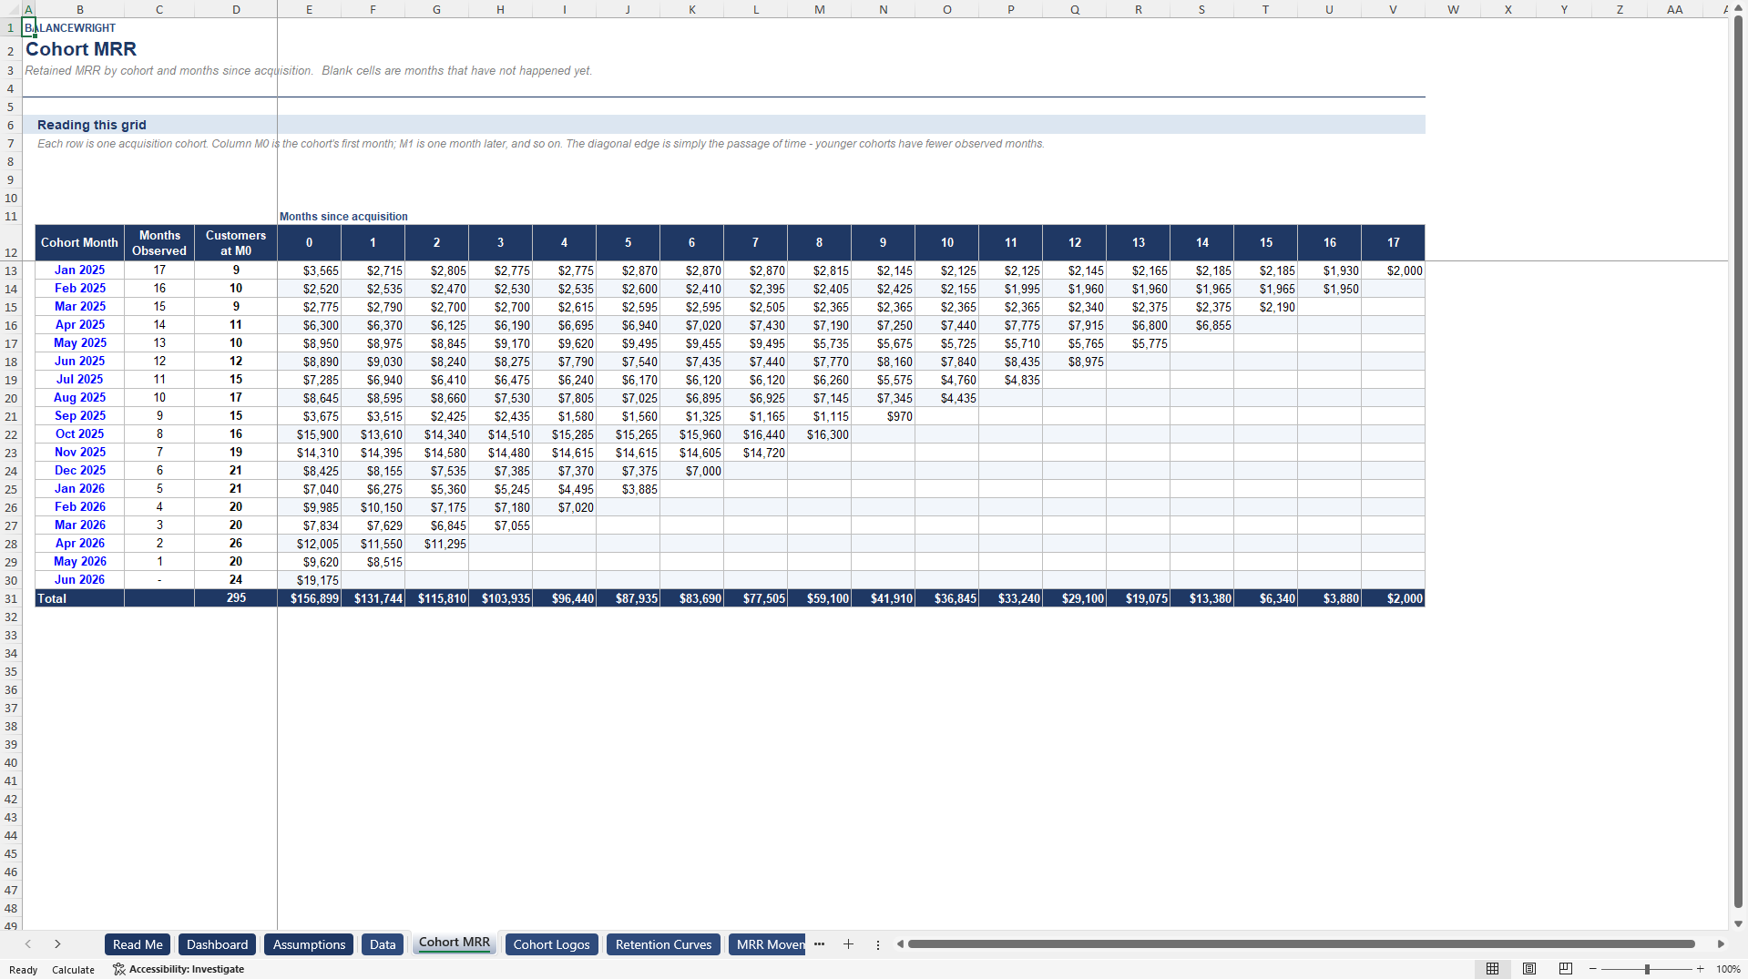Open Accessibility: Investigate status item
Viewport: 1748px width, 979px height.
point(179,969)
